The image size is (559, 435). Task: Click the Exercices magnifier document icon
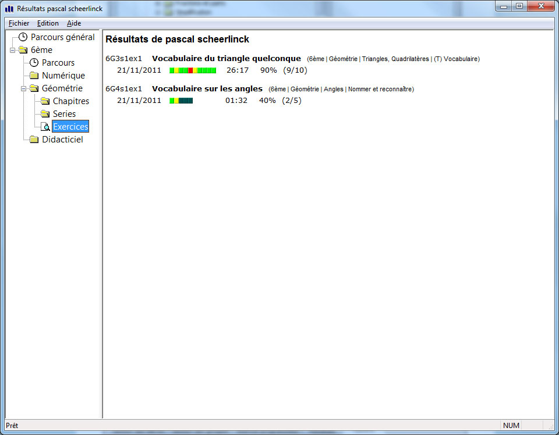click(45, 127)
